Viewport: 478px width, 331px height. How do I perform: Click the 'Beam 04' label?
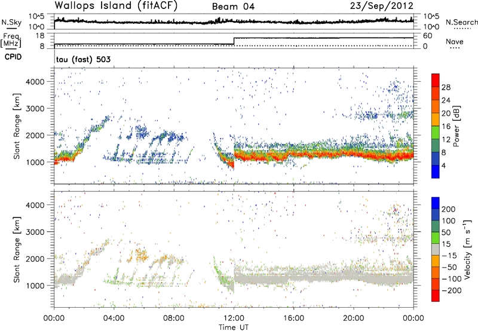tap(233, 7)
